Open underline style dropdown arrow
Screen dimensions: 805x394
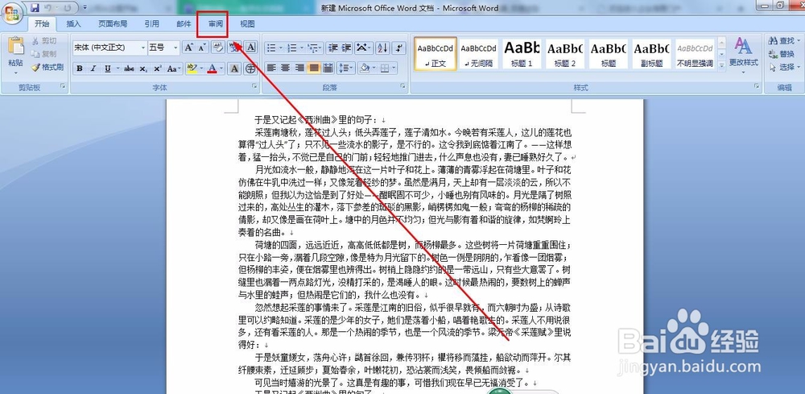click(x=118, y=68)
